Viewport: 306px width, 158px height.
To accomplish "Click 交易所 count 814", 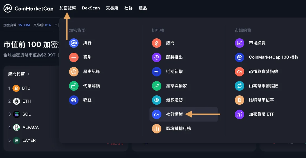I will [x=48, y=25].
